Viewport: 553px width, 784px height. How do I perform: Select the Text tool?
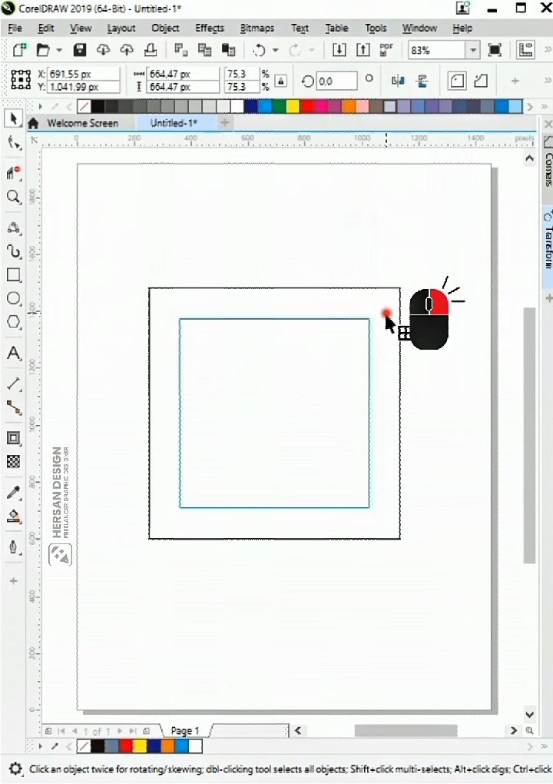(x=14, y=353)
